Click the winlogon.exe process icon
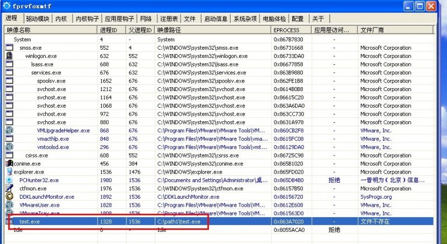Image resolution: width=447 pixels, height=244 pixels. pos(9,56)
